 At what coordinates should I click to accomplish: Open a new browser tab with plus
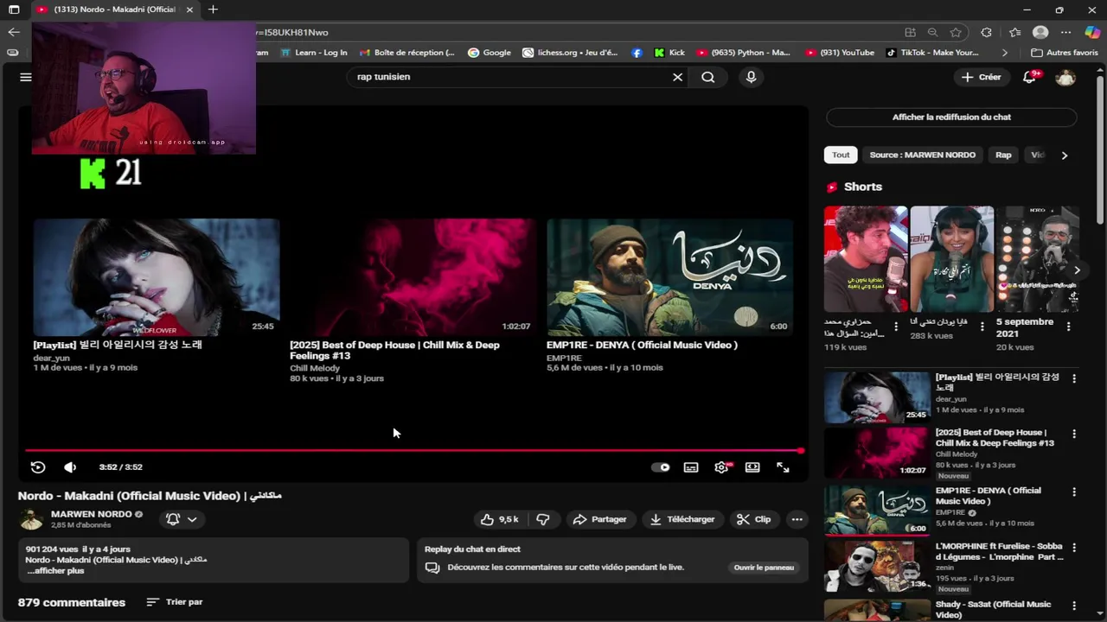click(213, 10)
